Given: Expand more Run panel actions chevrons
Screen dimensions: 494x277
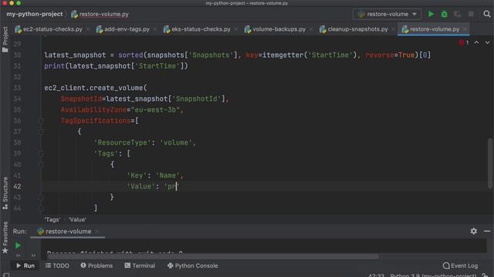Looking at the screenshot, I should [x=33, y=255].
